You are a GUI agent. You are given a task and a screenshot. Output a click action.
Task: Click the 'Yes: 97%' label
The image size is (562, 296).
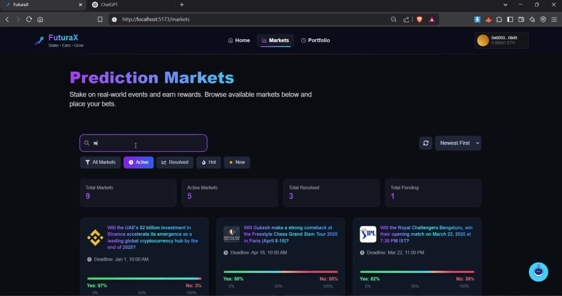point(97,286)
